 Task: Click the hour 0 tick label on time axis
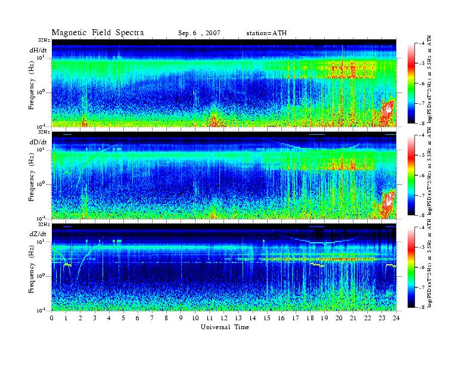tap(52, 318)
